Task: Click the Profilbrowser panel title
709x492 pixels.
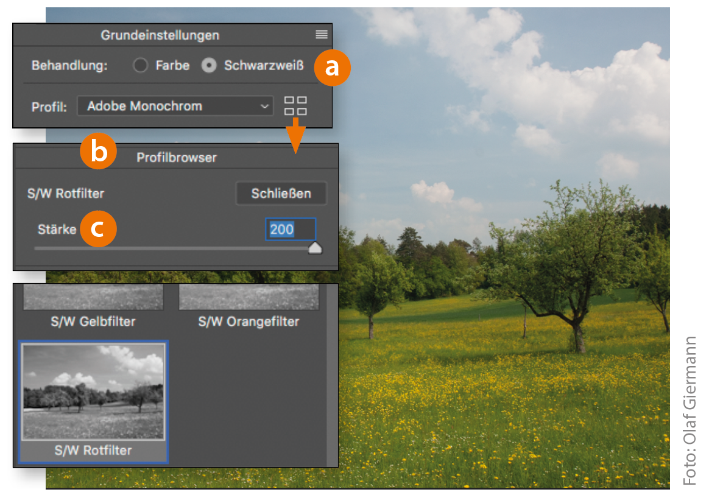Action: pyautogui.click(x=177, y=157)
